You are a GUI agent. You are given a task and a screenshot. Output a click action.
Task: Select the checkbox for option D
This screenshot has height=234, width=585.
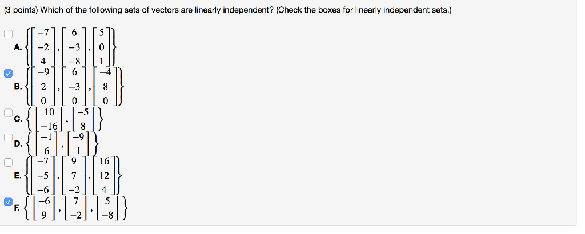(x=8, y=138)
